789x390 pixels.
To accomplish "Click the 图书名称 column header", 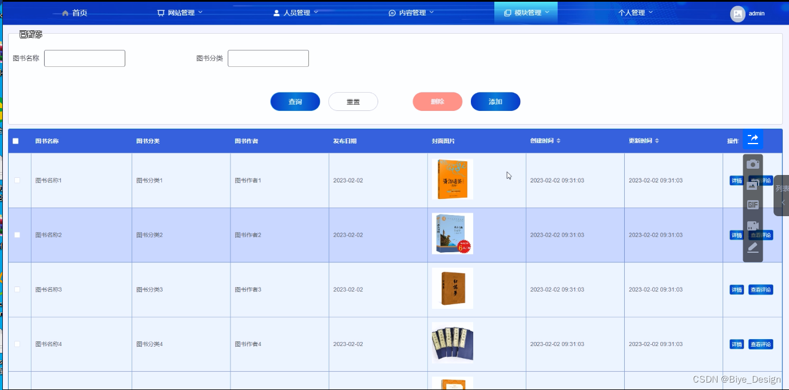I will [x=47, y=141].
